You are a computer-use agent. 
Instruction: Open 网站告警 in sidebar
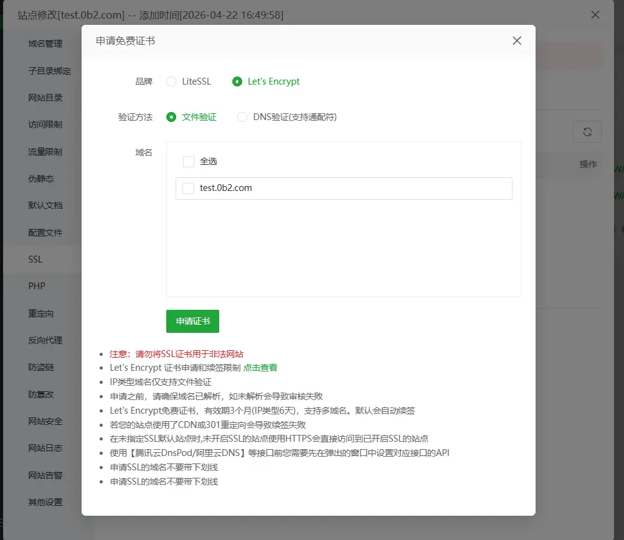tap(45, 475)
